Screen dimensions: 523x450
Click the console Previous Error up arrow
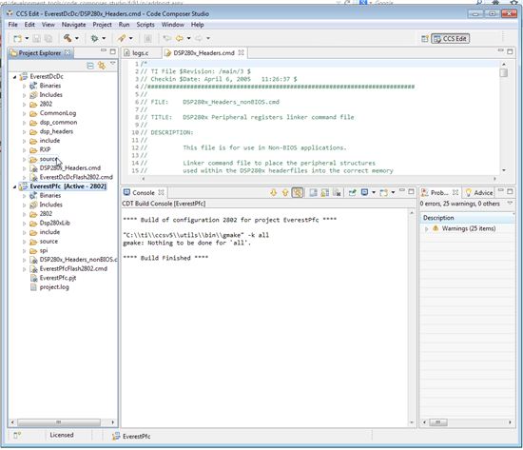(x=285, y=192)
